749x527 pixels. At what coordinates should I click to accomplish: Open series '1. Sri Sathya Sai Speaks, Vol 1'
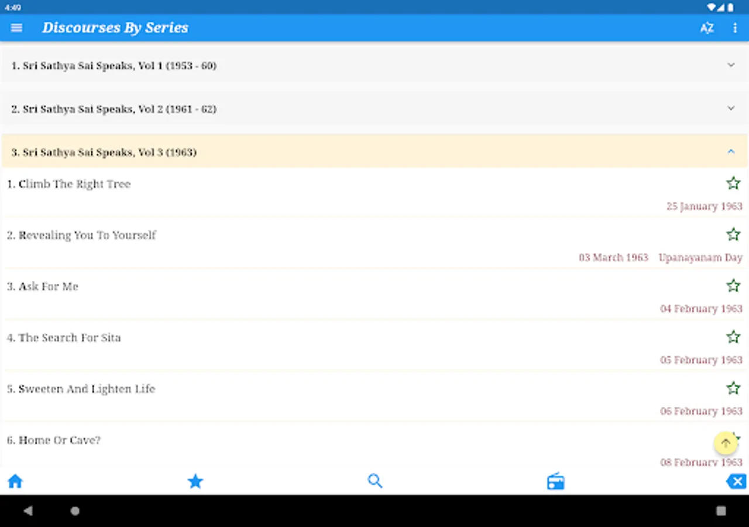[x=374, y=66]
